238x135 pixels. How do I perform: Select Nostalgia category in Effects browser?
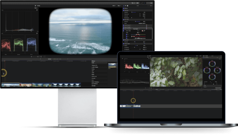pyautogui.click(x=94, y=85)
